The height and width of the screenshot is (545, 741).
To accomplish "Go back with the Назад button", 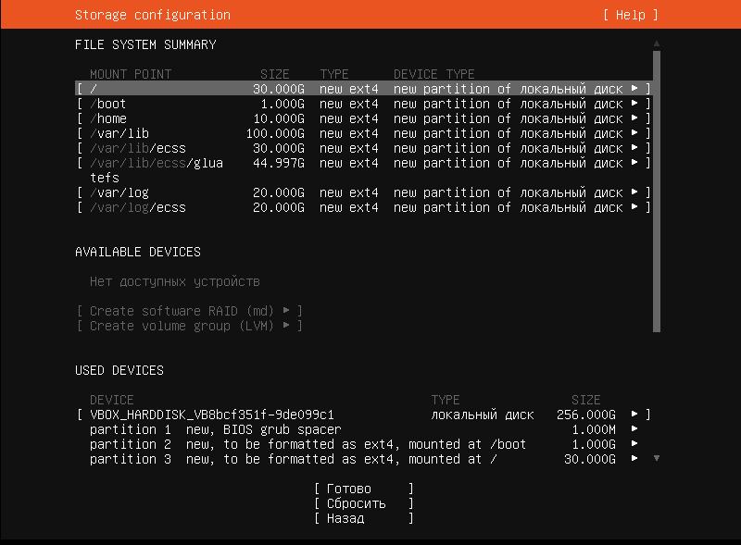I will (x=363, y=518).
